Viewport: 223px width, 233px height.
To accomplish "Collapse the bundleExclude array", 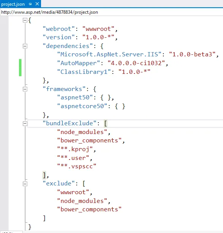I will 25,124.
